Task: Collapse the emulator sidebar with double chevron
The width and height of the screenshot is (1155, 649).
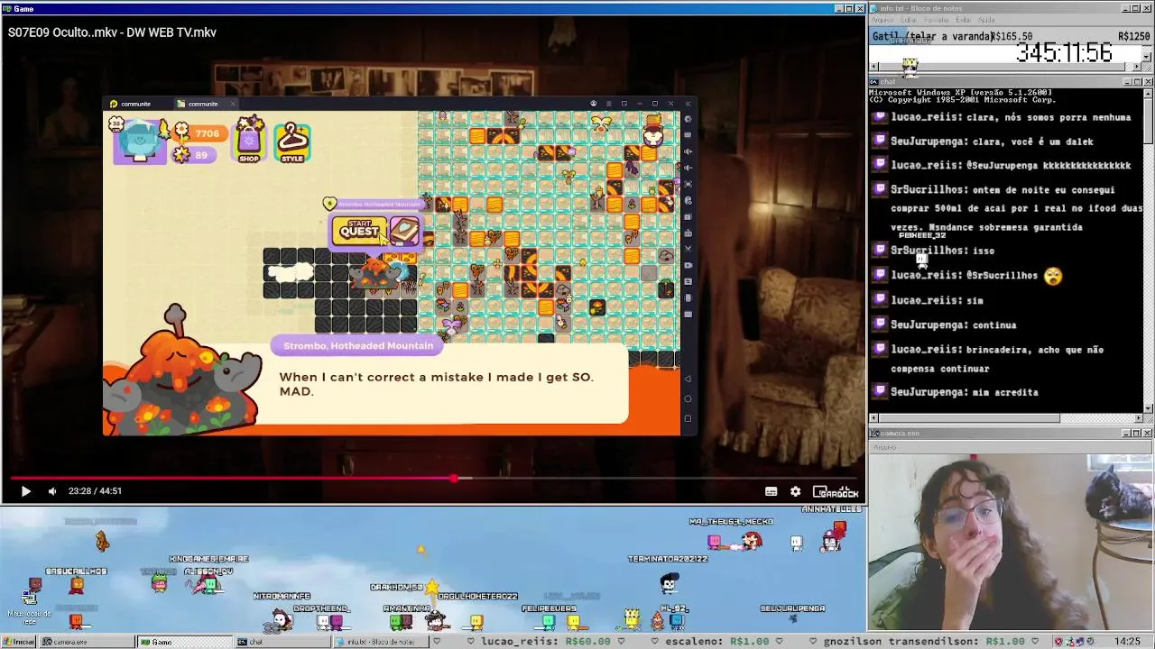Action: point(688,104)
